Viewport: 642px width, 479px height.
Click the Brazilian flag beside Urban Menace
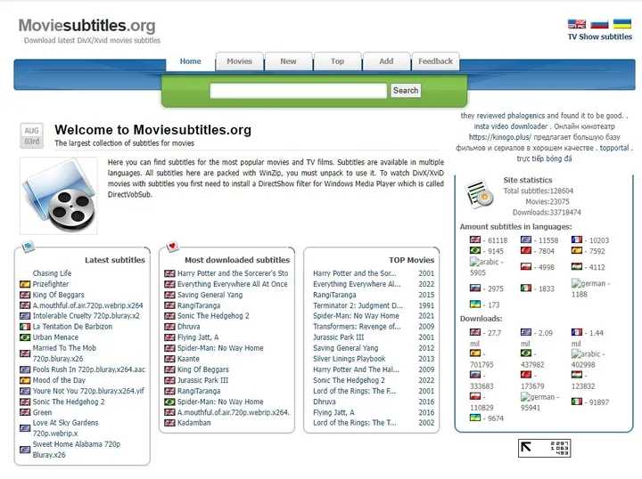click(x=25, y=337)
